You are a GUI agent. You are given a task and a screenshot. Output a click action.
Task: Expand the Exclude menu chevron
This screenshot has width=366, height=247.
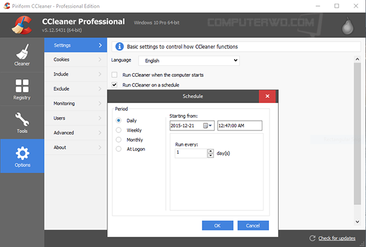100,88
